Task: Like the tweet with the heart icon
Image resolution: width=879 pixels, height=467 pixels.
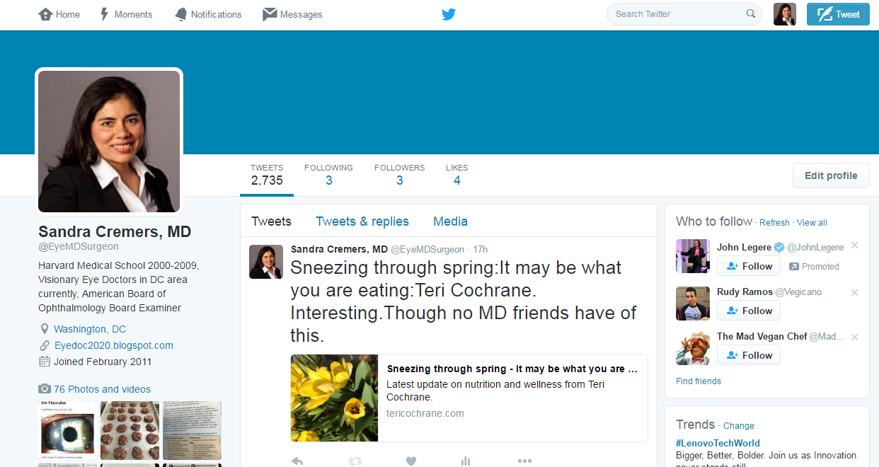Action: pos(411,461)
